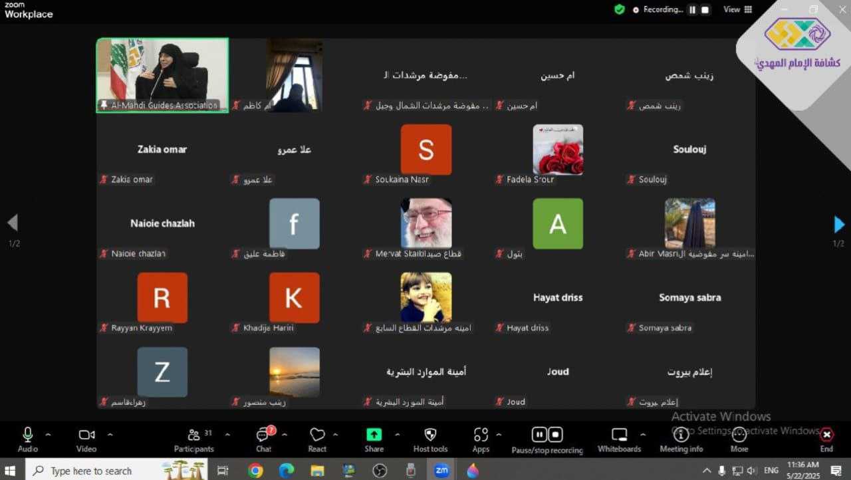Open the More options menu
Image resolution: width=851 pixels, height=480 pixels.
tap(739, 439)
